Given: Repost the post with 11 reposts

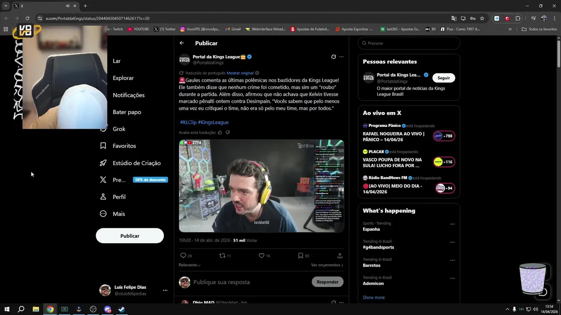Looking at the screenshot, I should (222, 255).
